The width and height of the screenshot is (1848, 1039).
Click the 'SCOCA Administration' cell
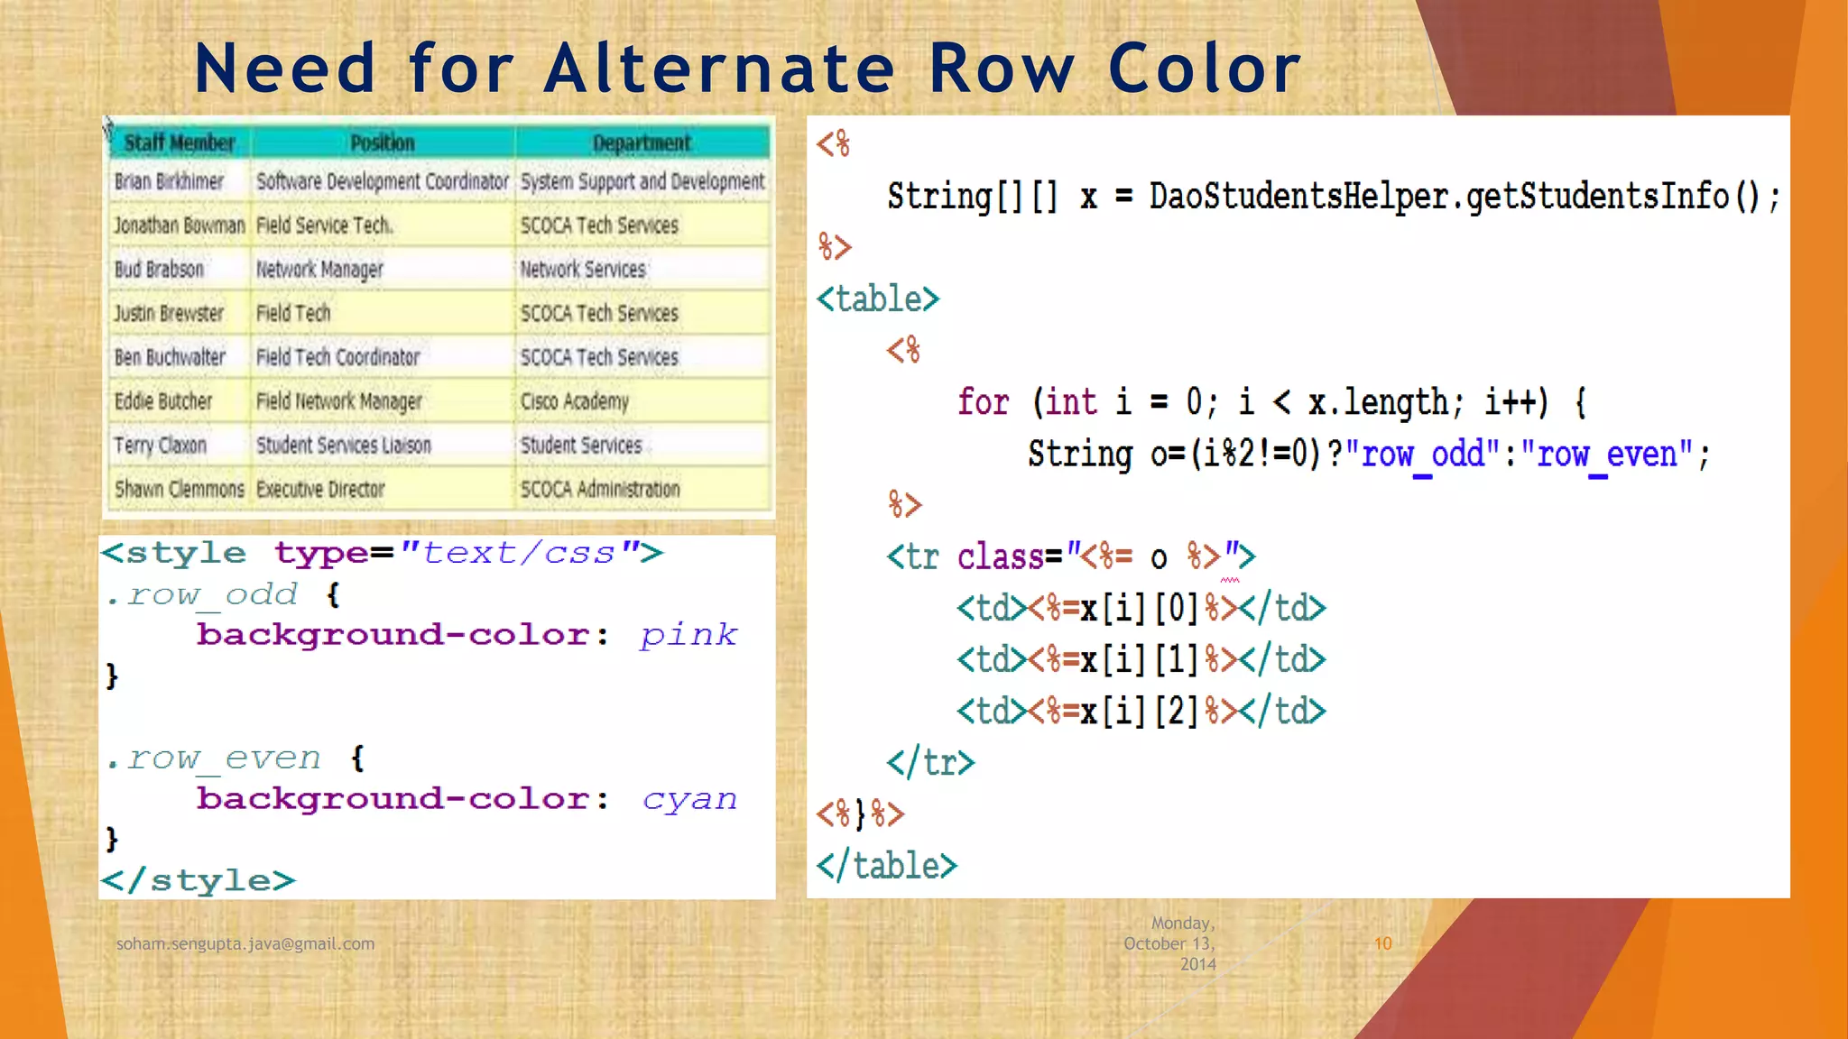click(x=642, y=489)
